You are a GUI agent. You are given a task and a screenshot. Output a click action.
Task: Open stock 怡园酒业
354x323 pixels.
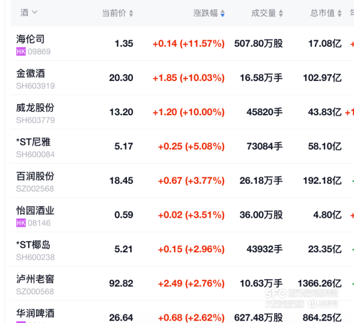[x=35, y=210]
